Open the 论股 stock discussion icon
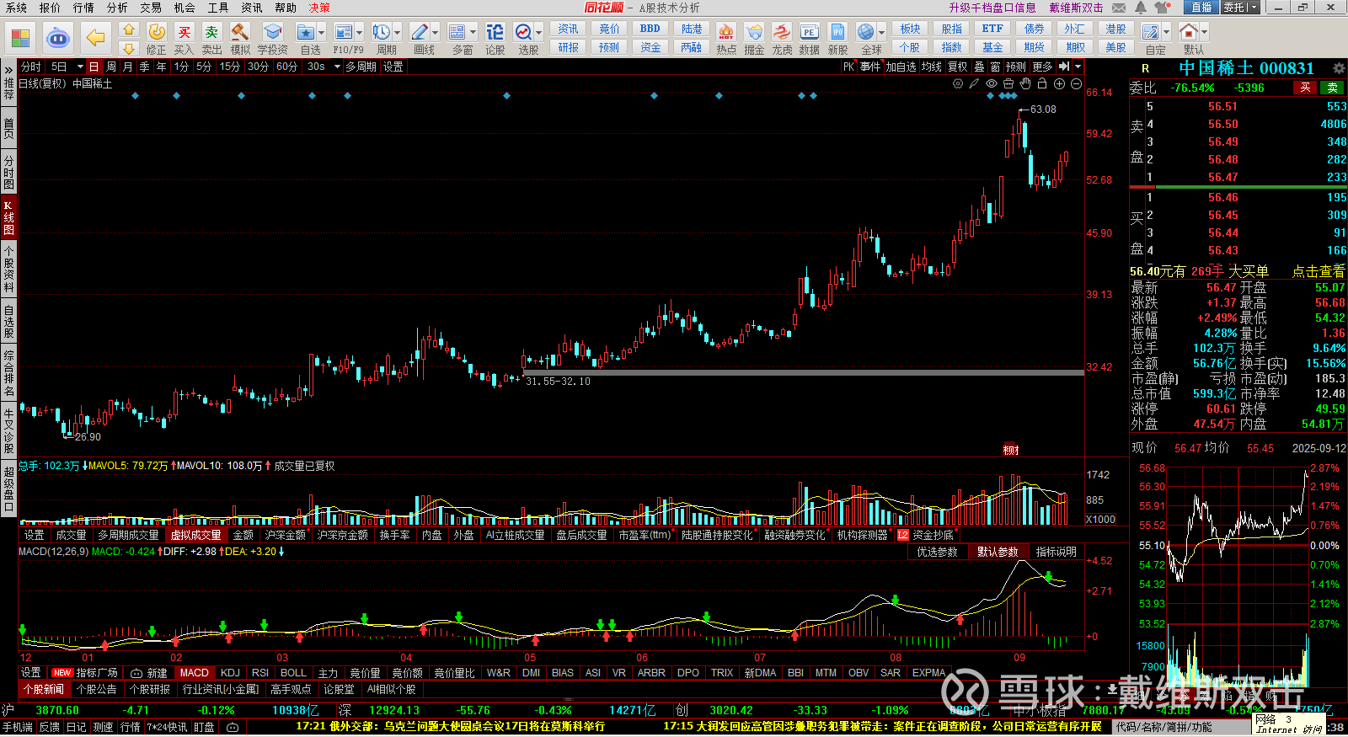This screenshot has height=737, width=1348. [x=495, y=39]
